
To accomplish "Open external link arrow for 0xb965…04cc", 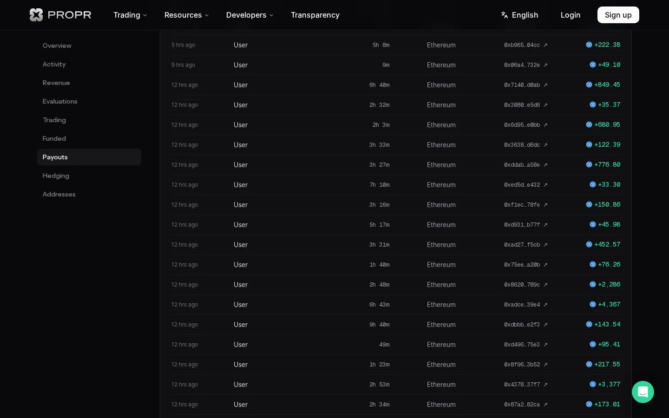I will tap(545, 45).
